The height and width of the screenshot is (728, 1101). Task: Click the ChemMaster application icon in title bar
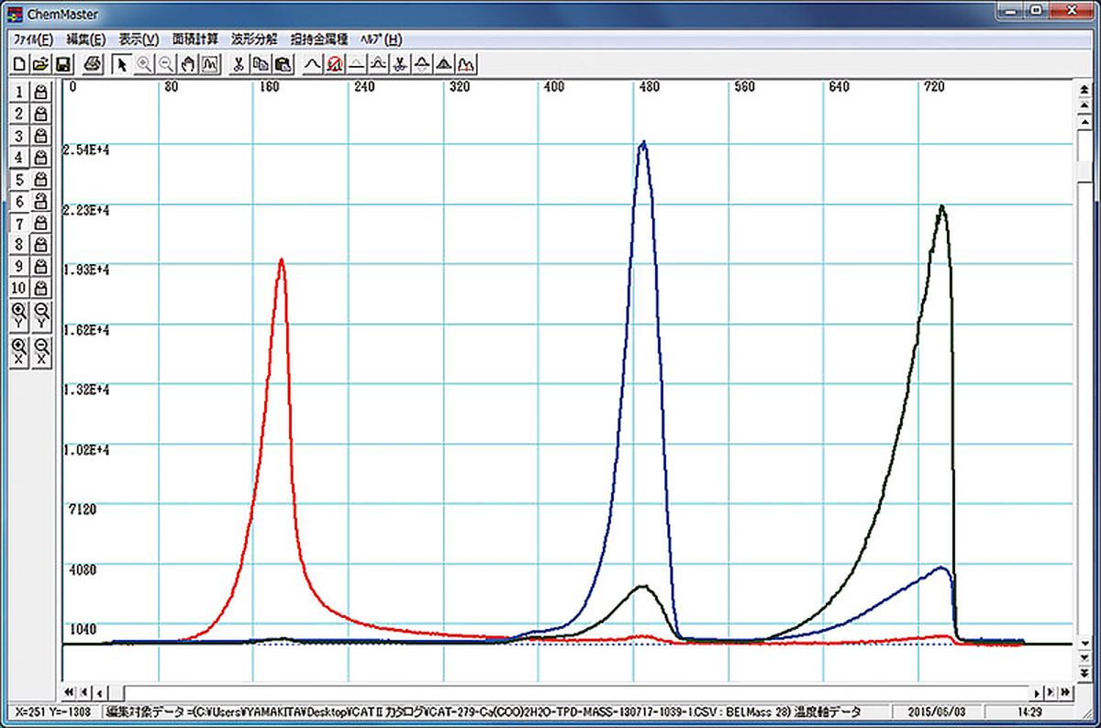(14, 15)
